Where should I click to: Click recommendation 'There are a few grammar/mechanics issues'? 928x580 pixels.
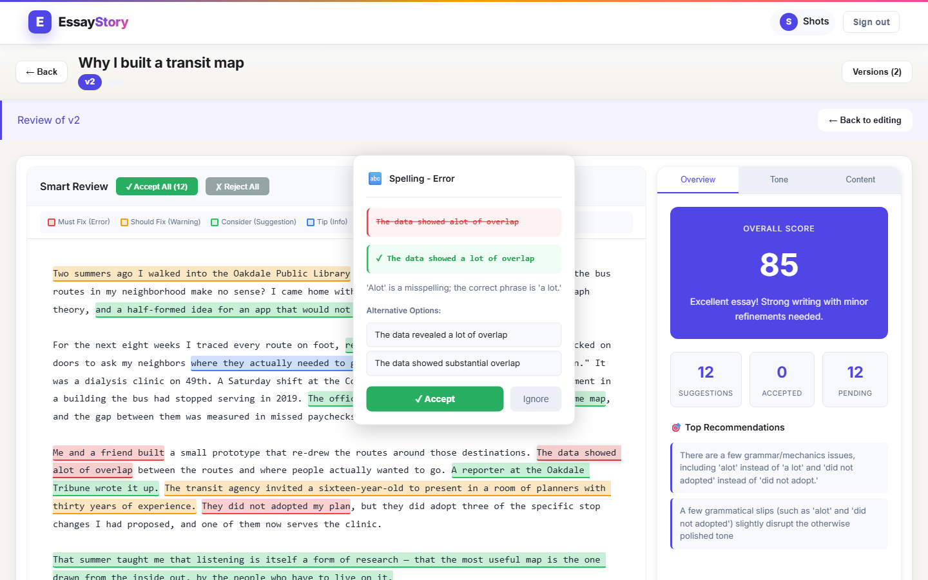(x=779, y=468)
